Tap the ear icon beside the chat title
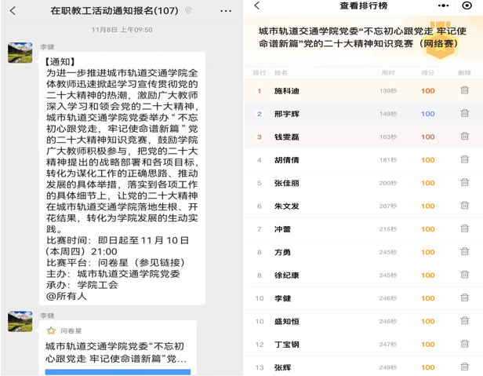Viewport: 483px width, 376px height. [188, 11]
